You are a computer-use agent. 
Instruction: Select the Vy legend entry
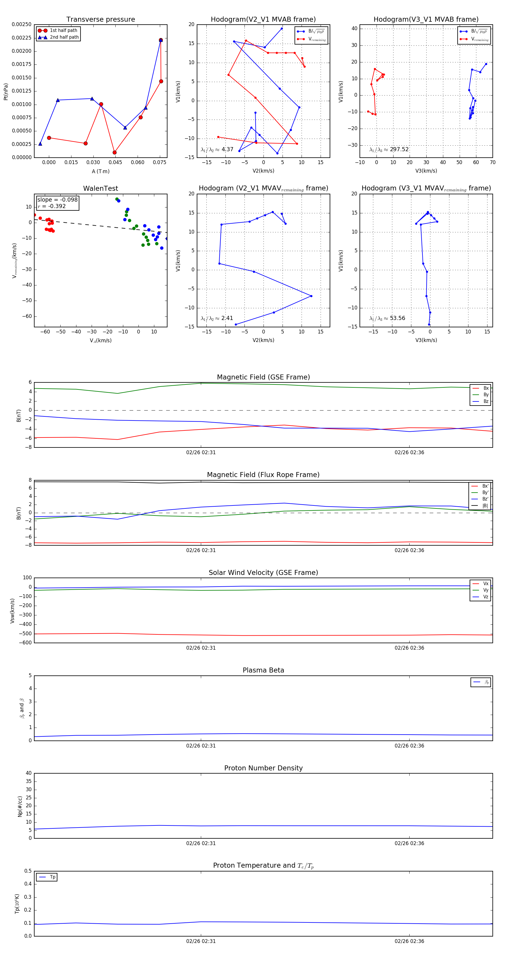480,590
